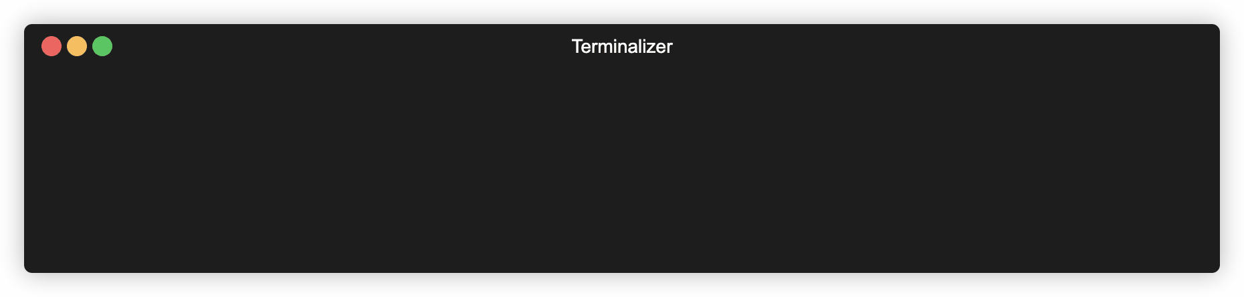Activate the terminal pane for input
The height and width of the screenshot is (297, 1244).
tap(622, 167)
